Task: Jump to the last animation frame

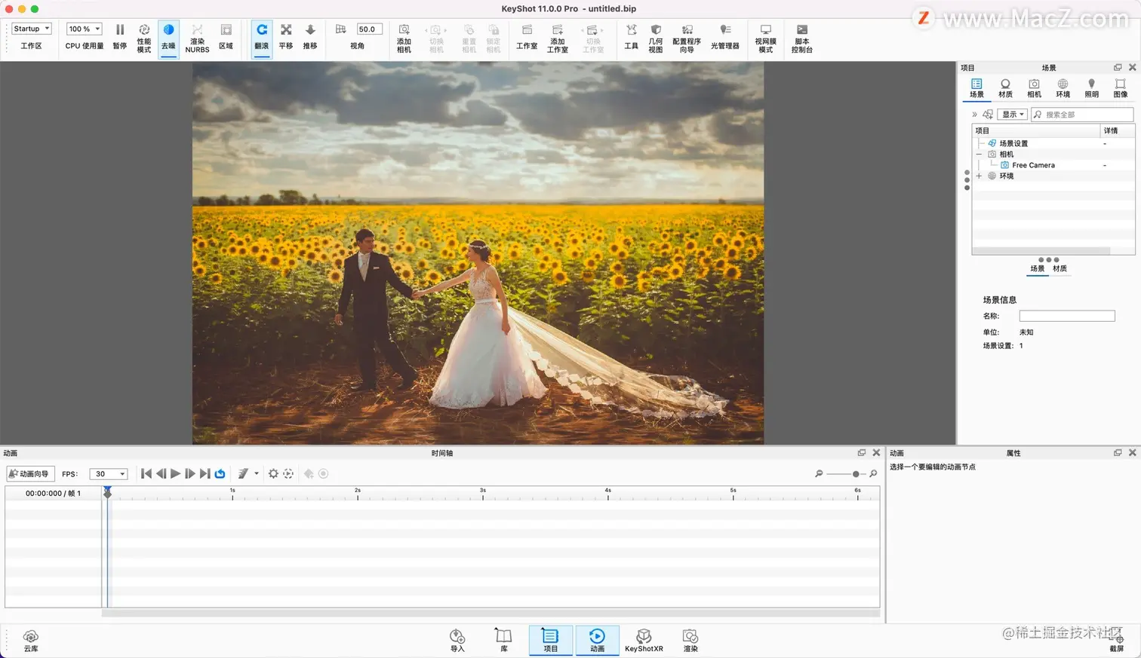Action: tap(205, 474)
